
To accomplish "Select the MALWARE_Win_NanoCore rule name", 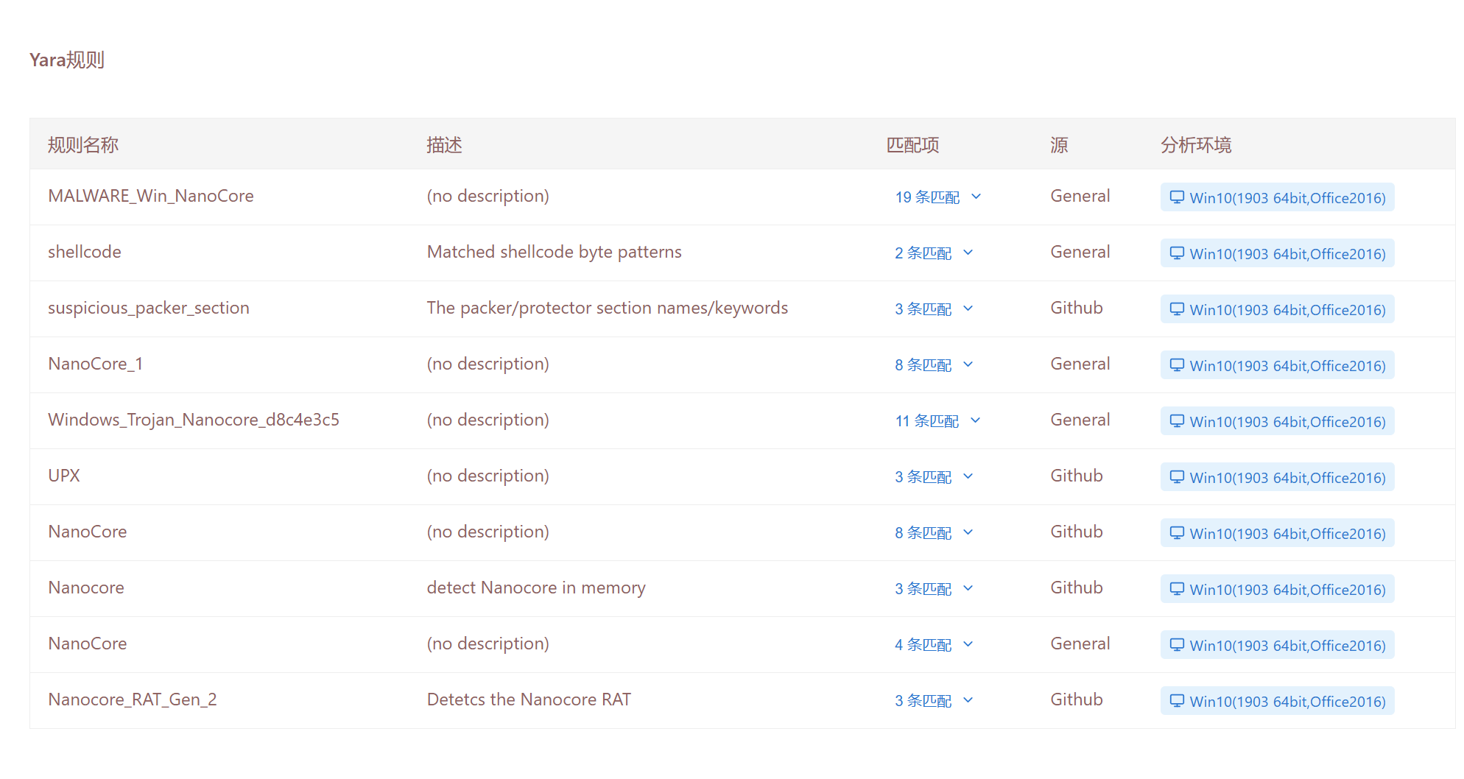I will coord(151,196).
